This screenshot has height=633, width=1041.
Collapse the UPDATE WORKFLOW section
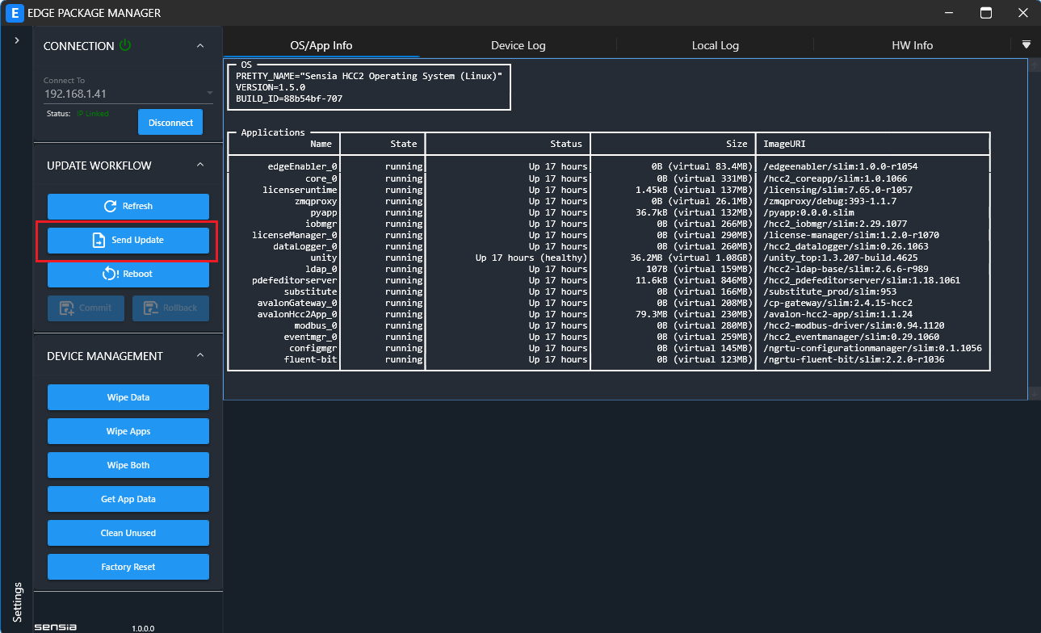coord(200,165)
